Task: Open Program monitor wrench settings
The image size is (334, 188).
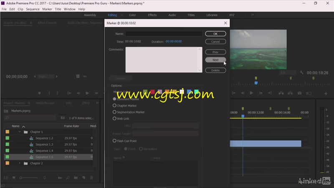Action: (x=301, y=72)
